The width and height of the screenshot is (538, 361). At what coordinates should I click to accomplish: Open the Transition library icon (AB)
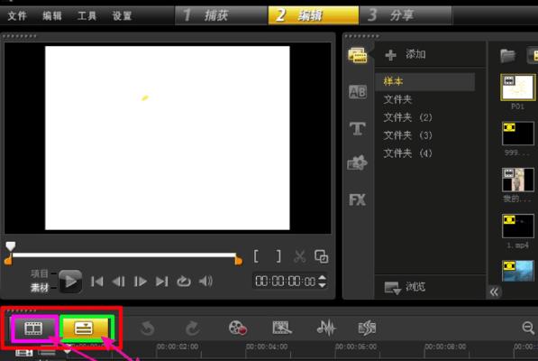point(357,92)
